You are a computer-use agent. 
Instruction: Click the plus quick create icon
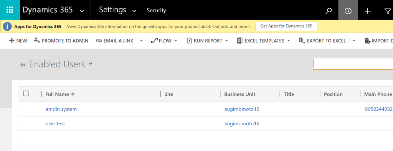(367, 11)
